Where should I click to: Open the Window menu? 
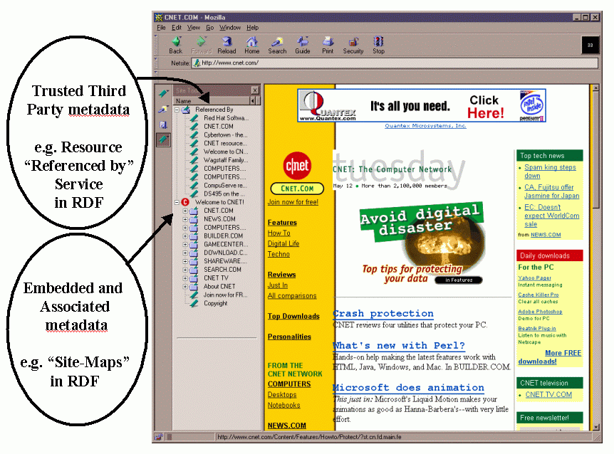[229, 28]
